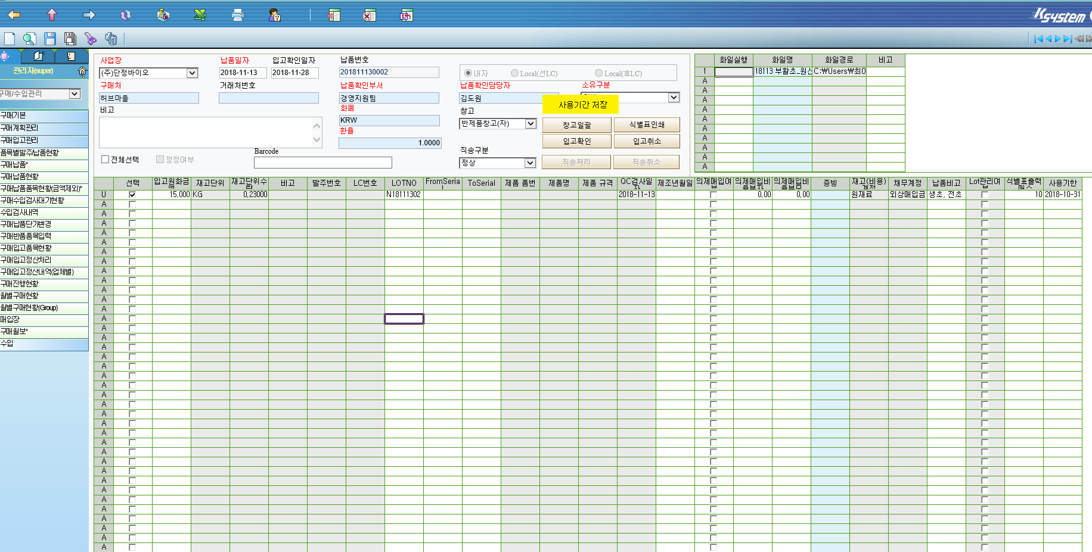1092x552 pixels.
Task: Click the 창고일괄 button
Action: [x=577, y=125]
